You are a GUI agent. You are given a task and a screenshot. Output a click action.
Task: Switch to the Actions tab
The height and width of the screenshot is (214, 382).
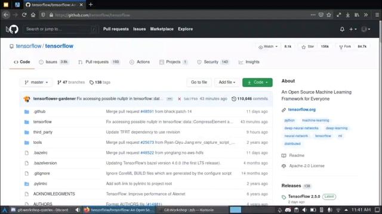point(140,62)
